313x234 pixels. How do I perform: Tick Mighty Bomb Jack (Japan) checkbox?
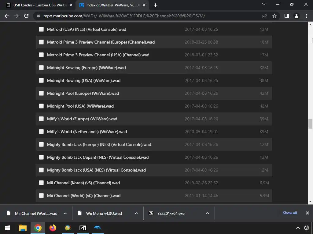41,157
